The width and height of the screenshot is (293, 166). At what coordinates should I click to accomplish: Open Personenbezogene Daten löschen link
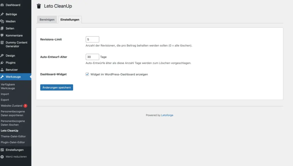click(13, 123)
